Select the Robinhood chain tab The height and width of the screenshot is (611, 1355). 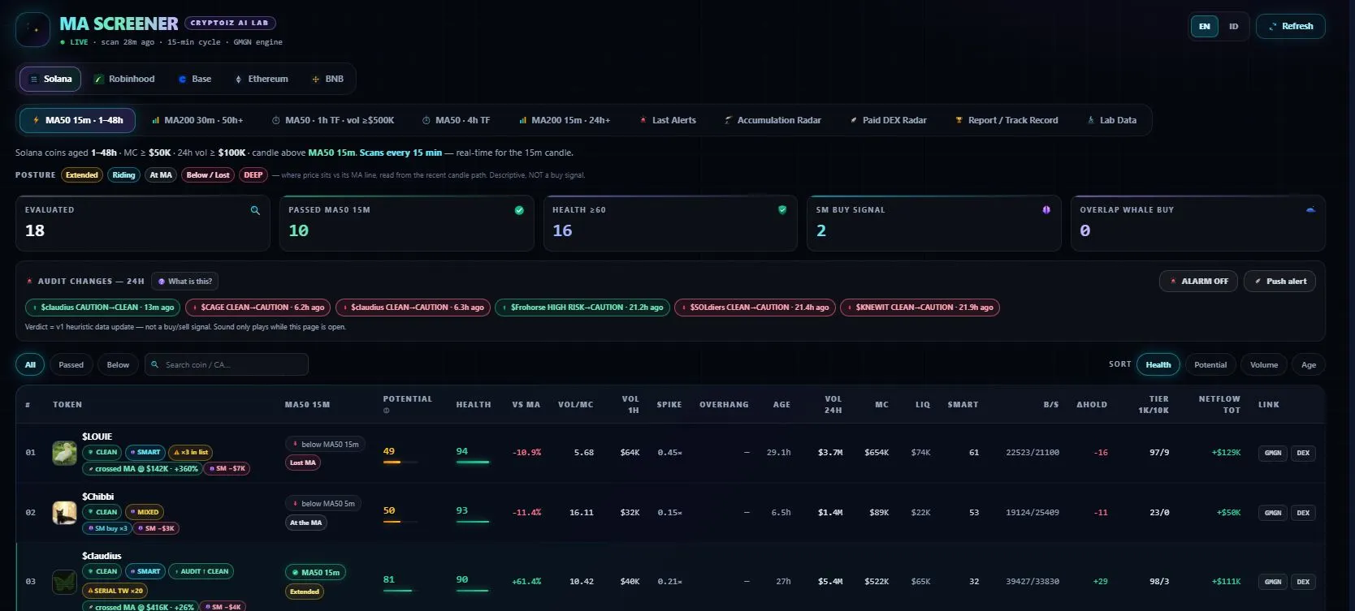tap(123, 80)
